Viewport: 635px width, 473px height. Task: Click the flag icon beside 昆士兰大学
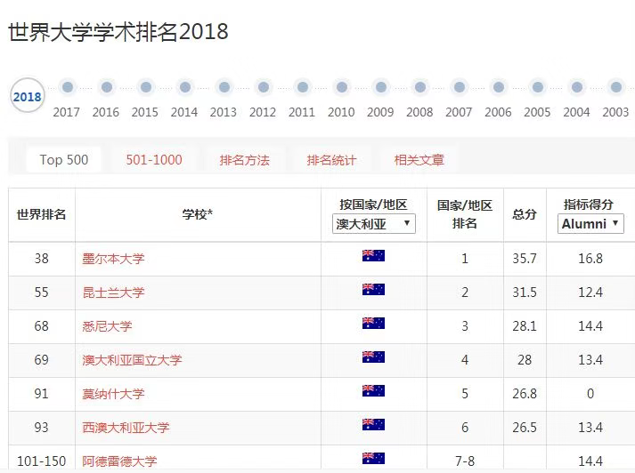(x=373, y=290)
